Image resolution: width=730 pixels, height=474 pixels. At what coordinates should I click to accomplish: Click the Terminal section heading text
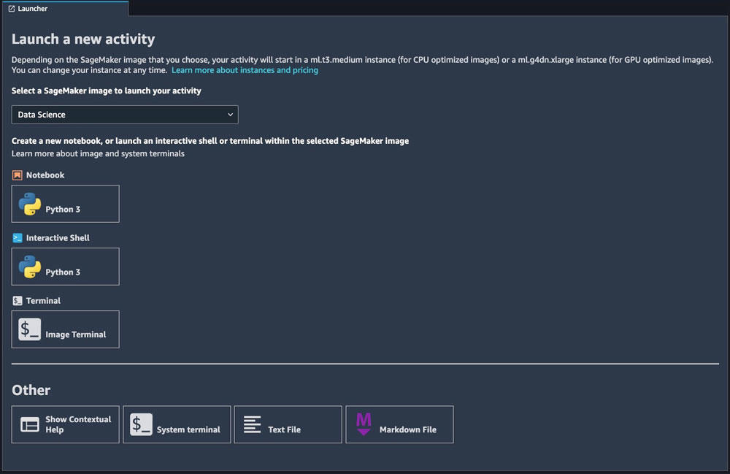(x=43, y=301)
